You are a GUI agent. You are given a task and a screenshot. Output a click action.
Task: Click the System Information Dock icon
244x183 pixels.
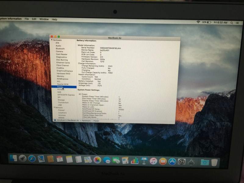[191, 162]
